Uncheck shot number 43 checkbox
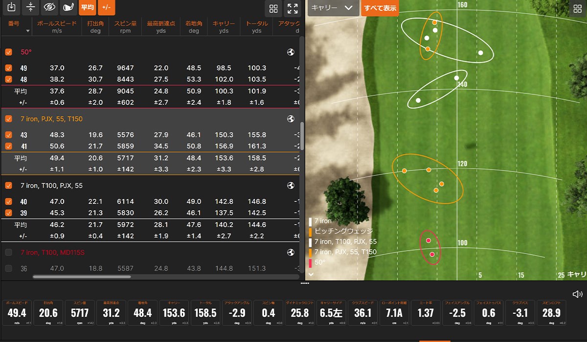This screenshot has width=587, height=342. 8,135
